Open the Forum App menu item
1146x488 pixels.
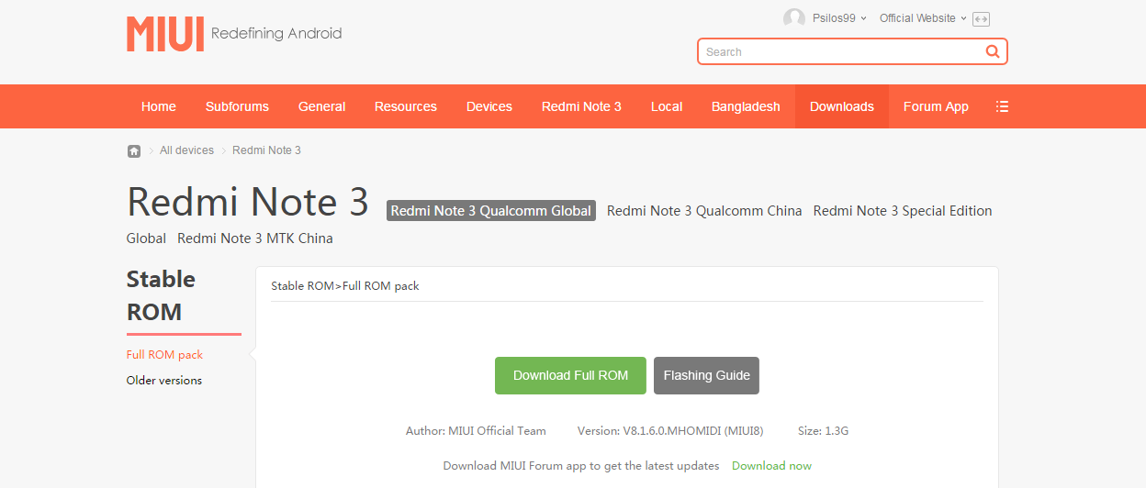tap(936, 106)
